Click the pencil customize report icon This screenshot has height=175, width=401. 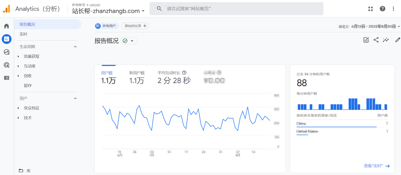398,40
